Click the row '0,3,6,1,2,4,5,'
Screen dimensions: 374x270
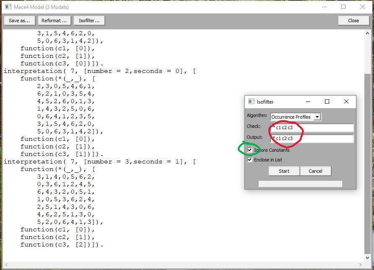coord(66,184)
